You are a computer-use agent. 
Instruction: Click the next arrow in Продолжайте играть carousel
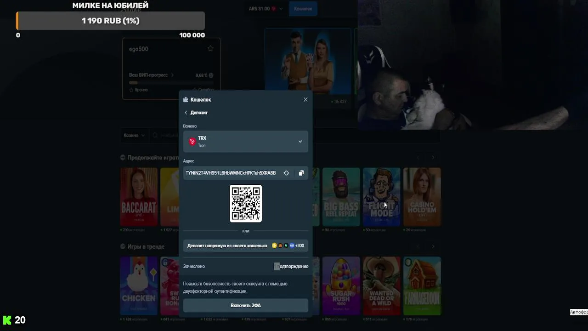click(433, 157)
